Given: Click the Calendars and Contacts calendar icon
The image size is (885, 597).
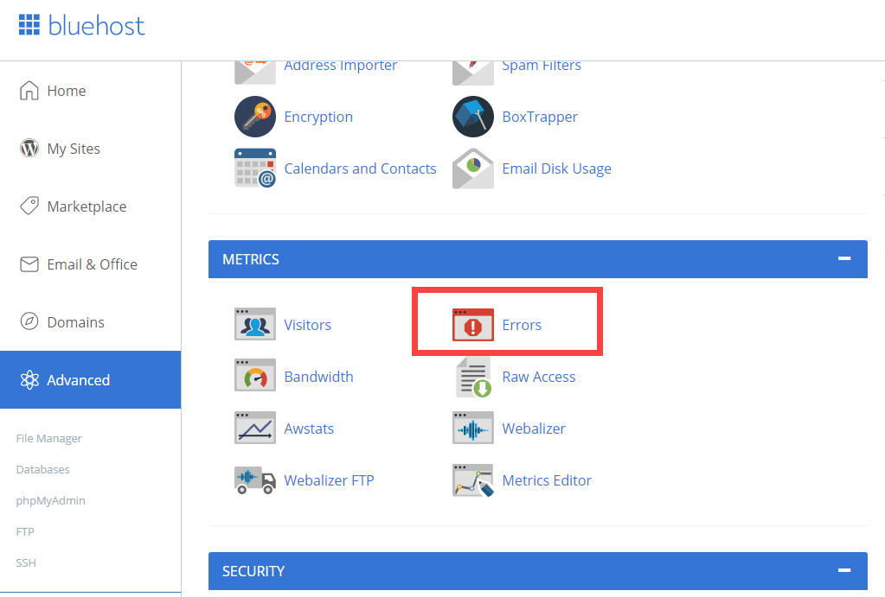Looking at the screenshot, I should pos(255,168).
